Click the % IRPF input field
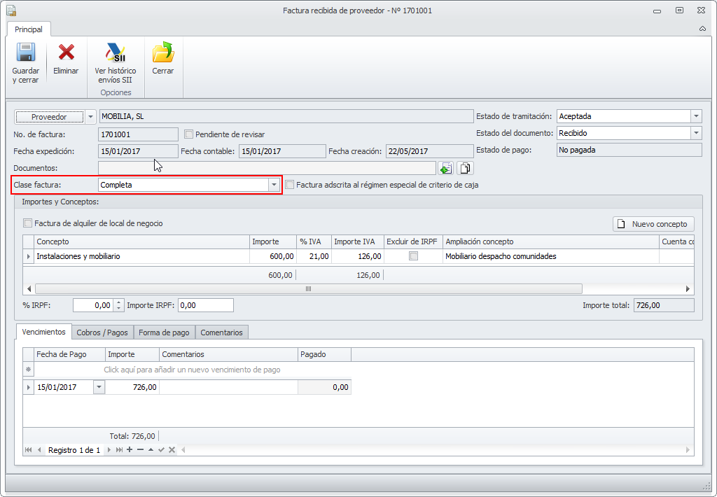This screenshot has width=717, height=497. click(x=92, y=305)
